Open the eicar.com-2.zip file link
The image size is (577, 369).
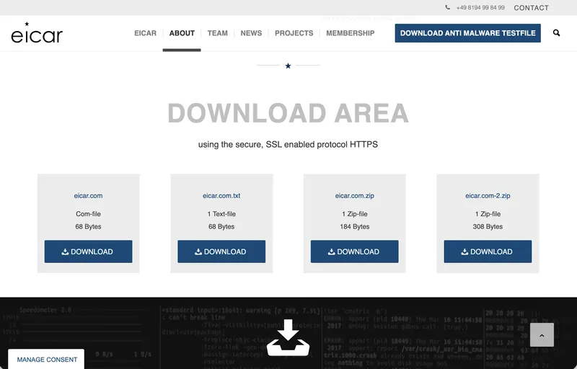pyautogui.click(x=488, y=195)
